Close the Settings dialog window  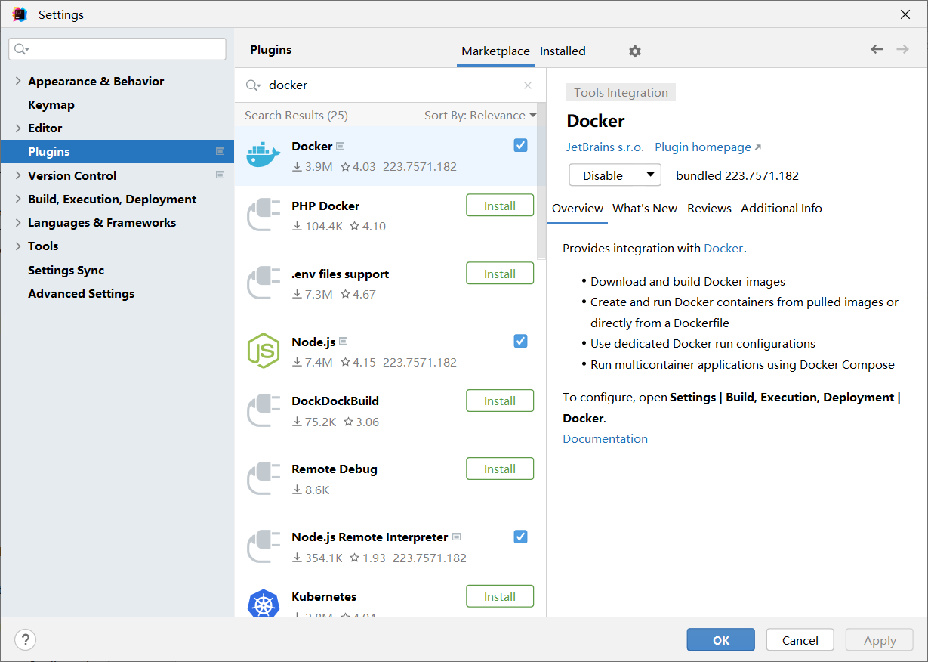(x=905, y=14)
